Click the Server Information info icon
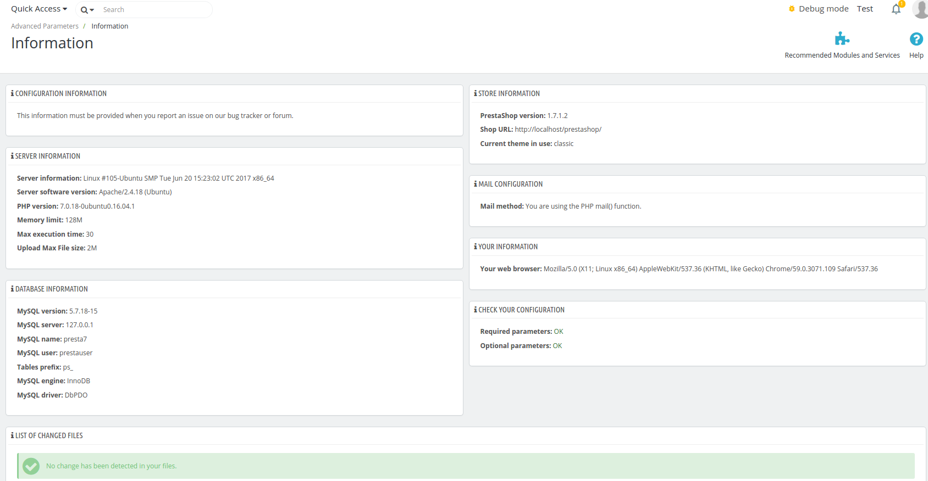The image size is (928, 481). pyautogui.click(x=13, y=156)
